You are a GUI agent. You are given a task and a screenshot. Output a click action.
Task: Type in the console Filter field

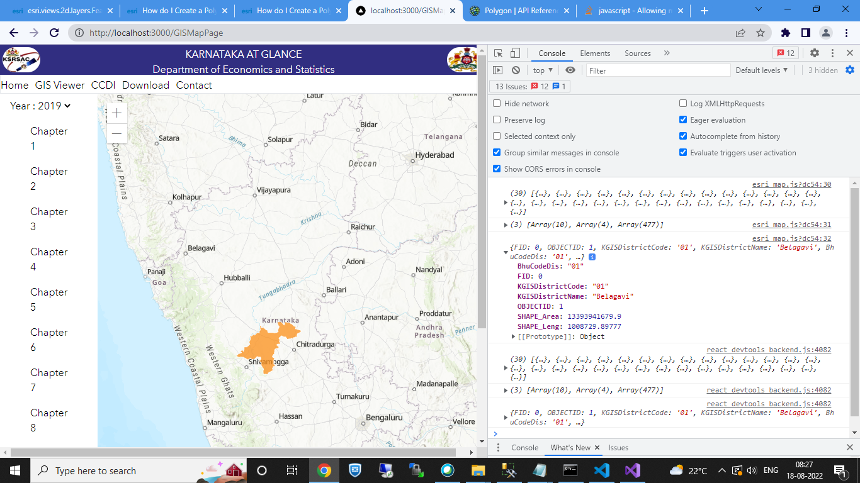pyautogui.click(x=658, y=70)
